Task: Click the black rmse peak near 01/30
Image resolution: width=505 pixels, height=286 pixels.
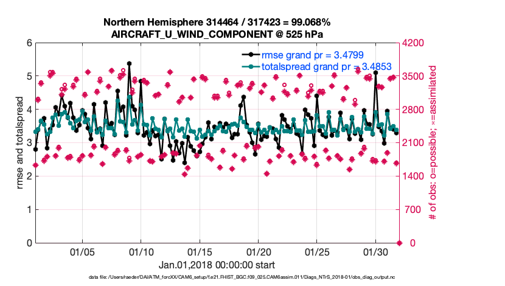Action: point(375,72)
